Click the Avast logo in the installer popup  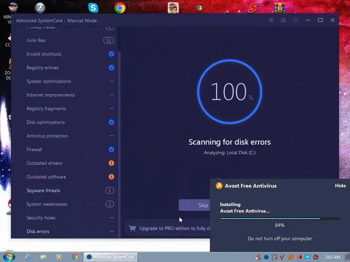click(x=219, y=186)
